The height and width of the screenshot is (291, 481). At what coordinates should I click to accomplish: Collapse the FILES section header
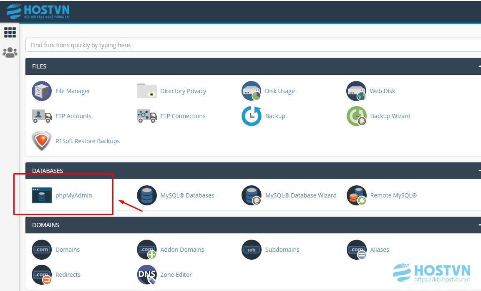[x=253, y=66]
